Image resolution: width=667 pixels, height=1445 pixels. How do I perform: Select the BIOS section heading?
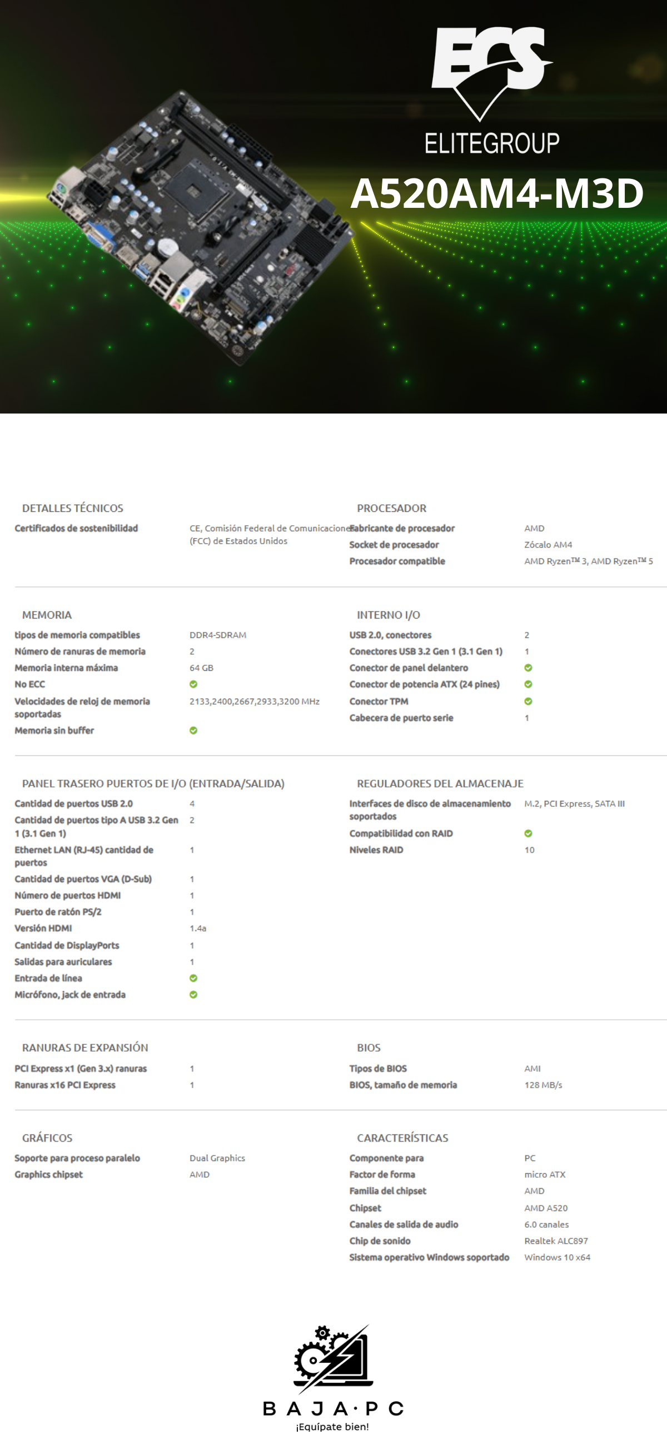pos(369,1048)
